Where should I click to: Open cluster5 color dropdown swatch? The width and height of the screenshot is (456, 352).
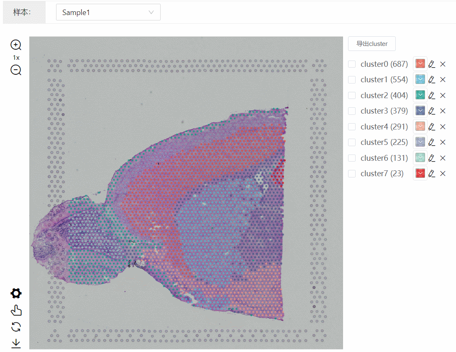pyautogui.click(x=420, y=142)
